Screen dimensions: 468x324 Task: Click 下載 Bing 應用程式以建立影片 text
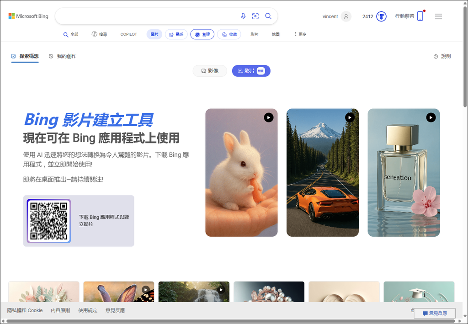coord(104,221)
